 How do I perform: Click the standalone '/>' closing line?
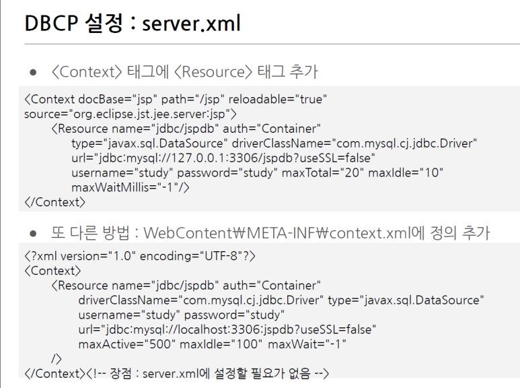57,358
